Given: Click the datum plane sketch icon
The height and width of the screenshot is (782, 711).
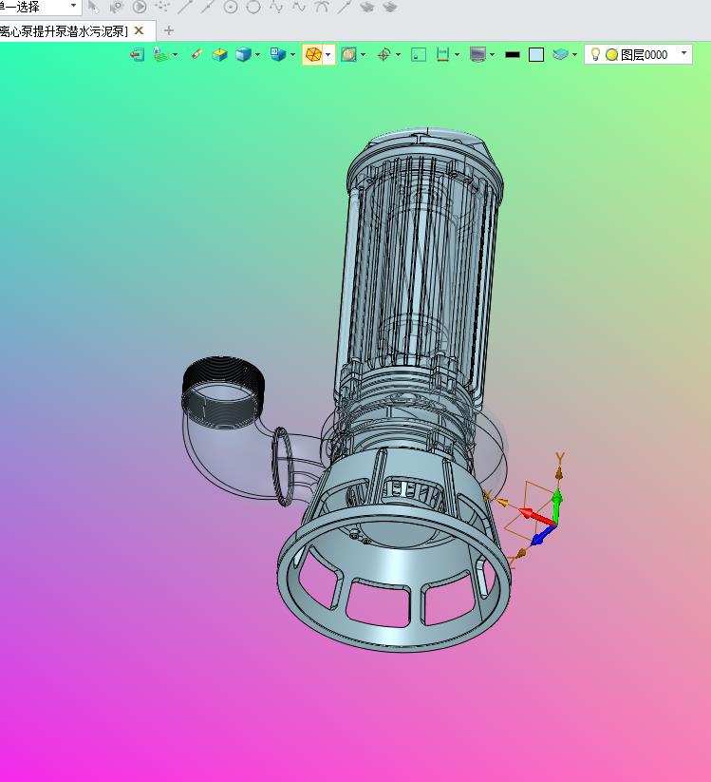Looking at the screenshot, I should [160, 54].
